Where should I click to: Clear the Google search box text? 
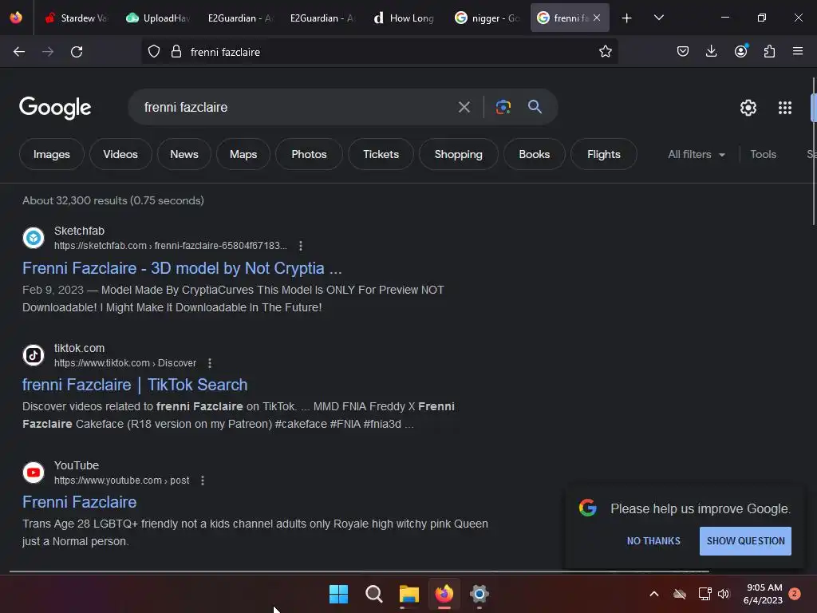coord(464,108)
